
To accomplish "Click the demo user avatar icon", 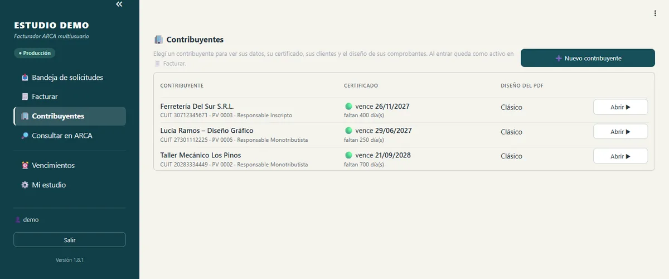I will click(x=18, y=220).
